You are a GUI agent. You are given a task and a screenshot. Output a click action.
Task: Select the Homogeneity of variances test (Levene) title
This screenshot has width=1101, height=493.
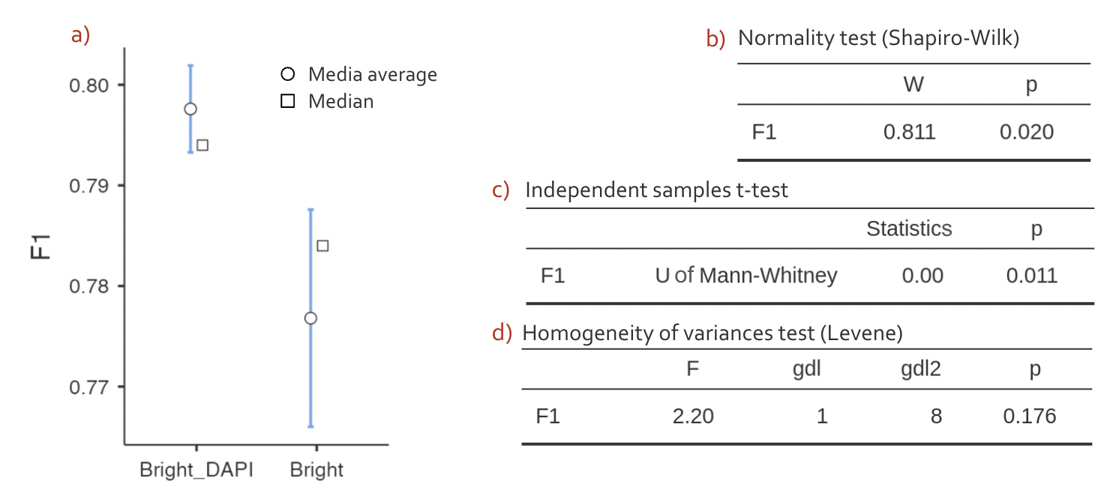[712, 333]
